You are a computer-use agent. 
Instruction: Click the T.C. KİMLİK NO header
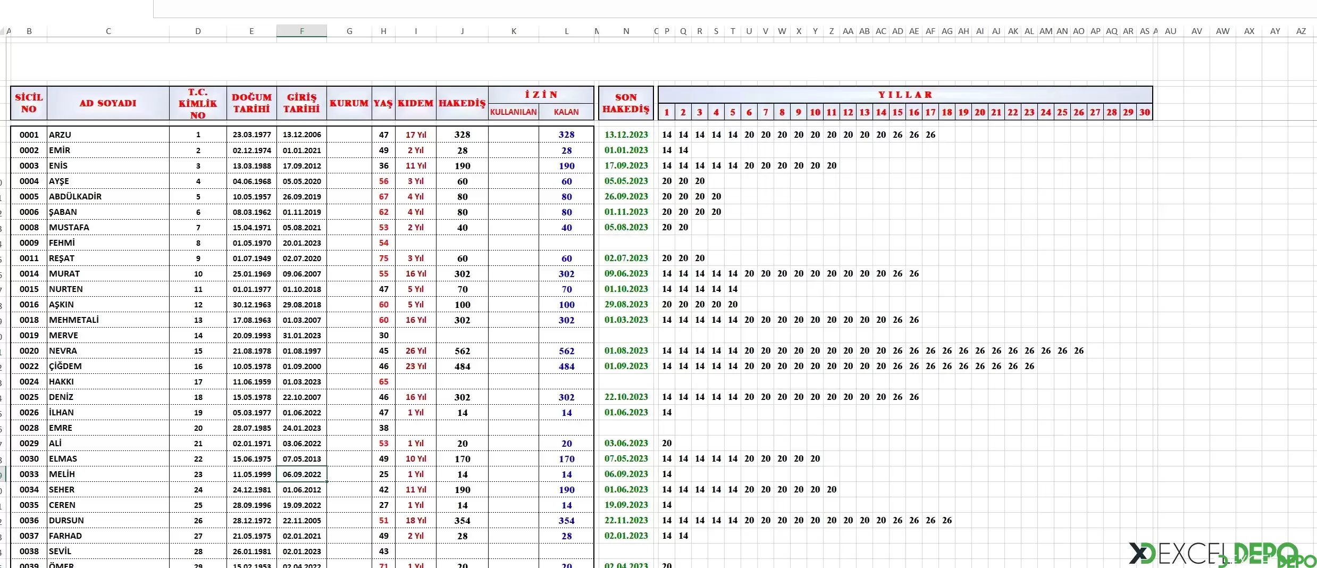(198, 103)
